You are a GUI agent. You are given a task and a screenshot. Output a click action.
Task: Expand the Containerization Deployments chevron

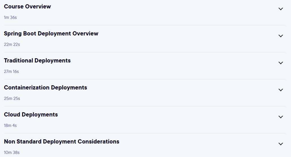(x=281, y=90)
